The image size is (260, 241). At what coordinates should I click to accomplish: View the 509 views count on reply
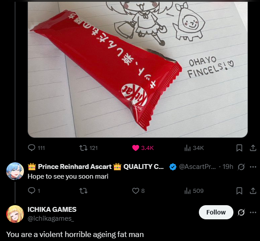(194, 191)
